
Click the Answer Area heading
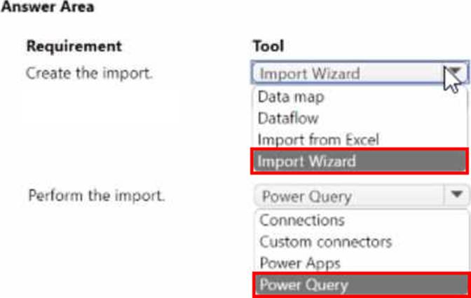coord(49,7)
